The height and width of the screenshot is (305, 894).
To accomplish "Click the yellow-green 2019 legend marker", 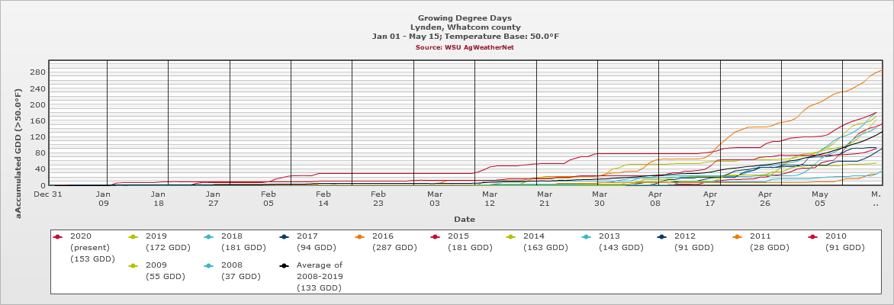I will (133, 236).
